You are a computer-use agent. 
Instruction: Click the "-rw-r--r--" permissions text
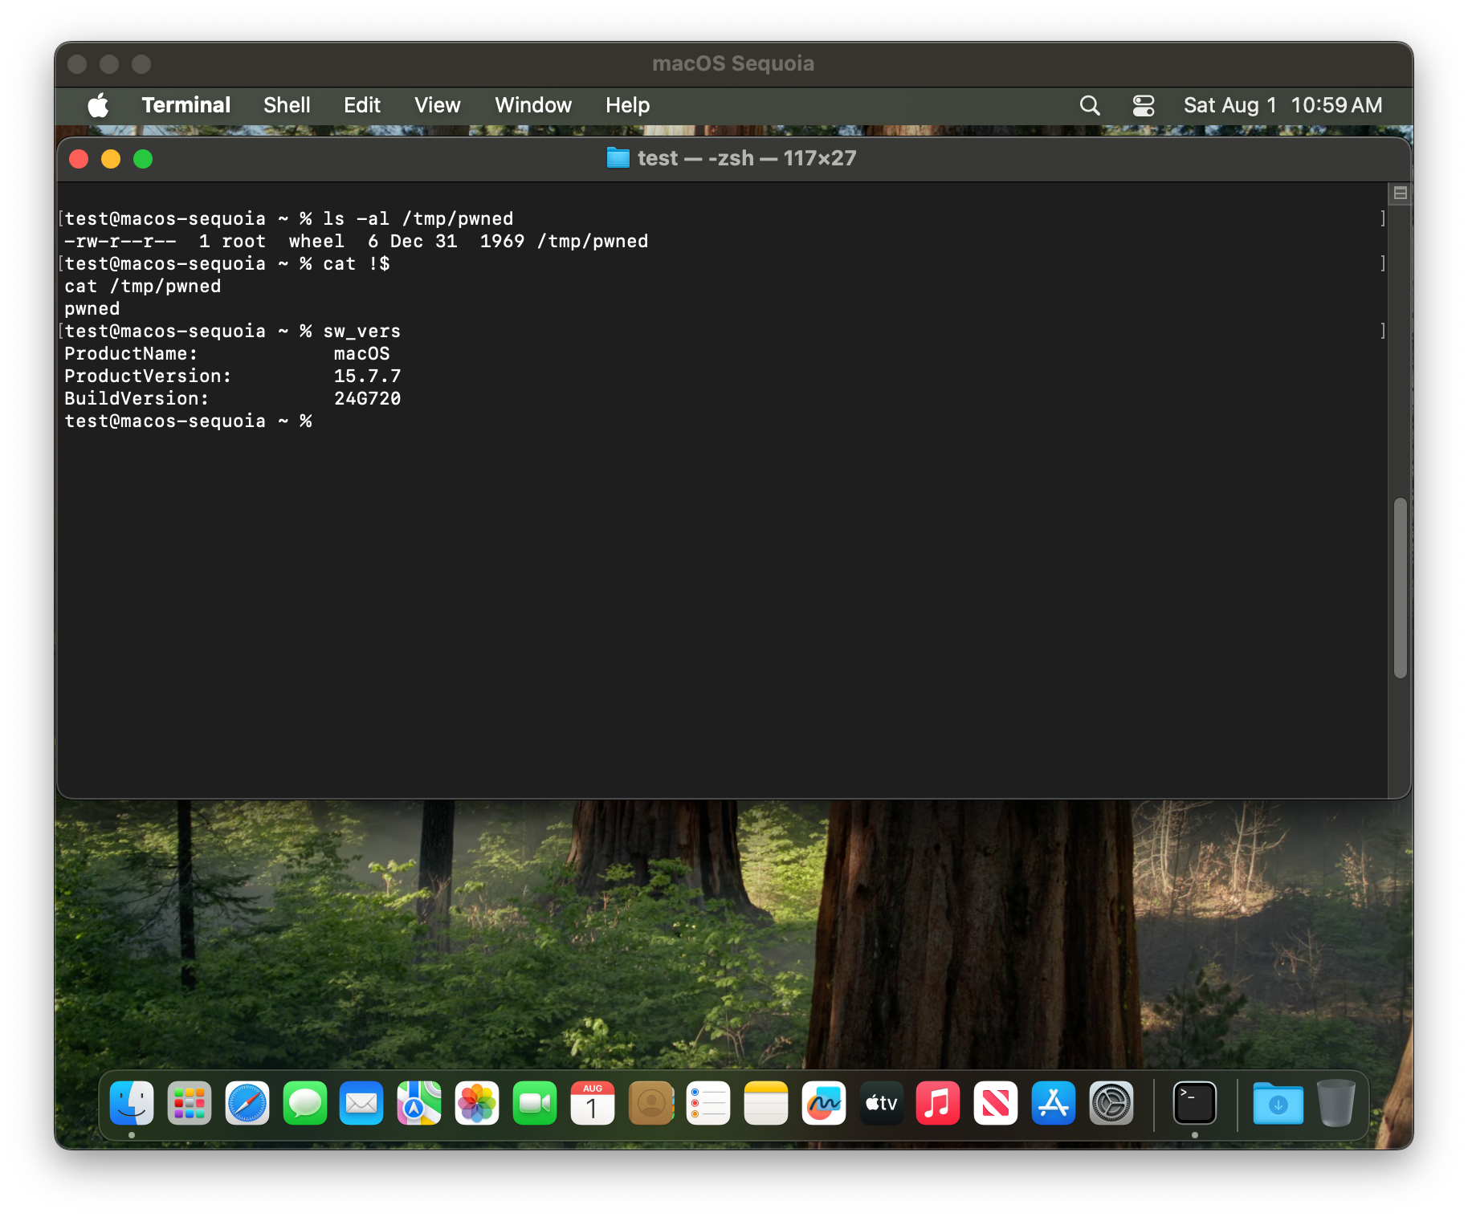[120, 241]
